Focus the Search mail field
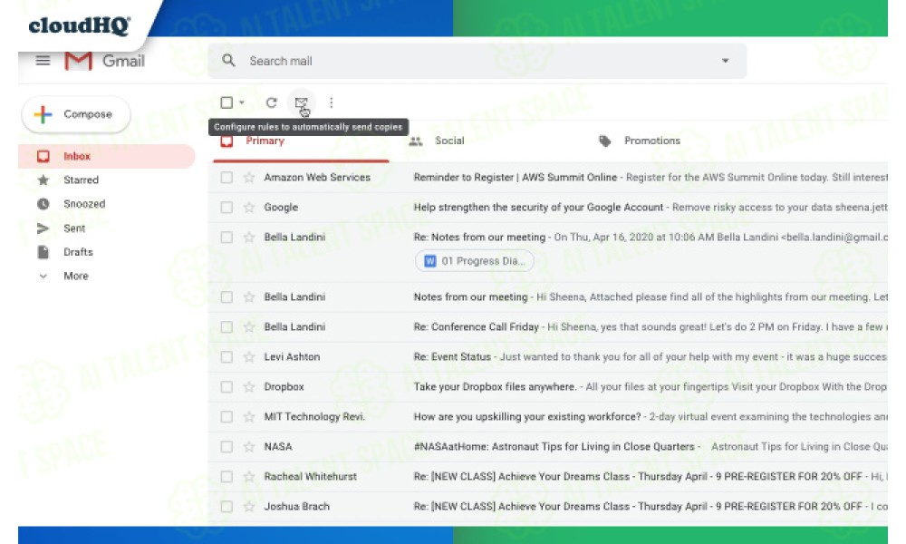This screenshot has width=906, height=544. (x=477, y=61)
